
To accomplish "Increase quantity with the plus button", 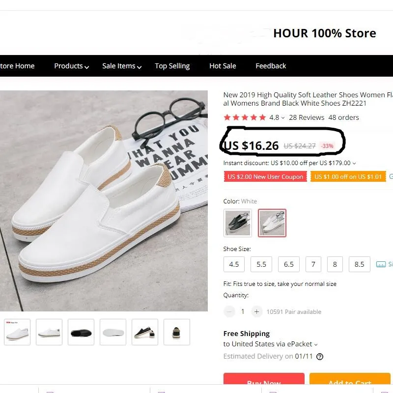I will click(256, 311).
